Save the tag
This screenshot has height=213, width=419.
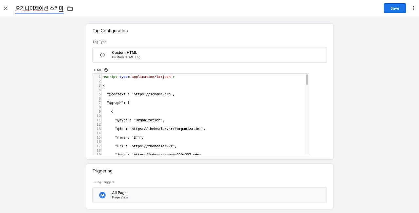(394, 9)
